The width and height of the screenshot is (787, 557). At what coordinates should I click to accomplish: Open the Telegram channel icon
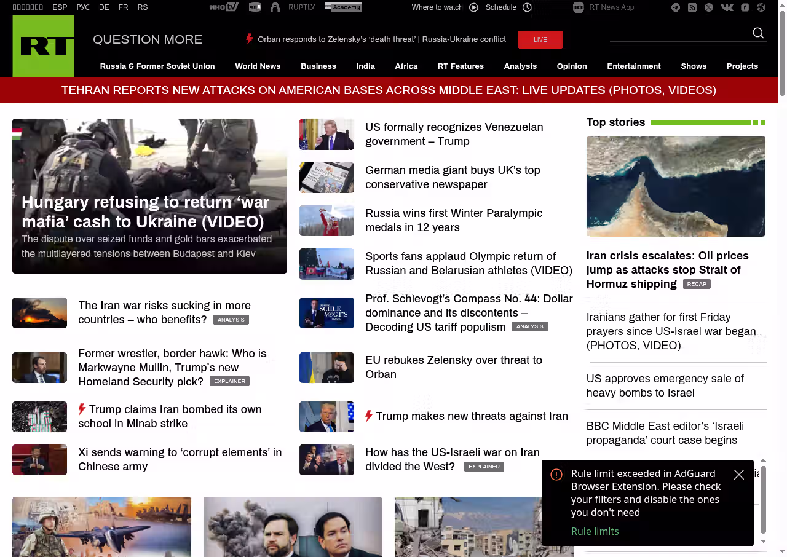tap(676, 7)
